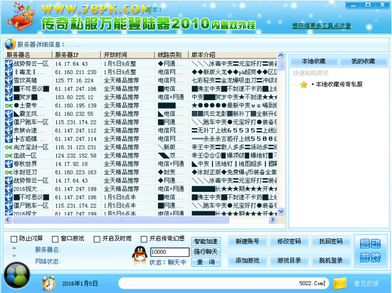Click the CNC icon for 尚方宝剑一区
This screenshot has width=392, height=293.
(x=9, y=147)
